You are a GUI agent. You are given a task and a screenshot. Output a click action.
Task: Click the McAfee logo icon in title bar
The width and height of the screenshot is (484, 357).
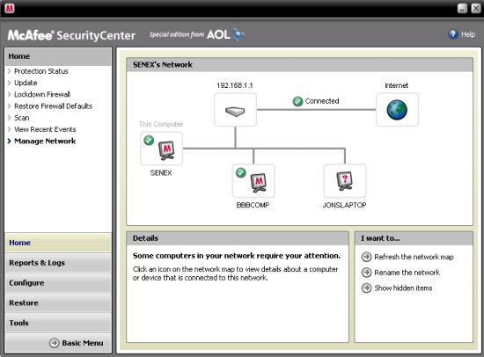pos(10,8)
